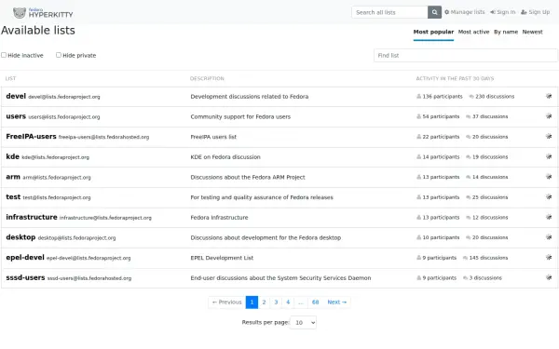
Task: Click 'Community support for Fedora users' description
Action: pos(240,116)
